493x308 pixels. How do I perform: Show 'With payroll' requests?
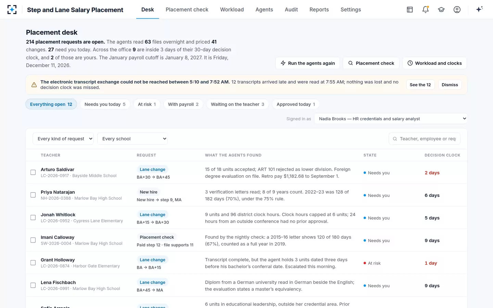(x=183, y=104)
